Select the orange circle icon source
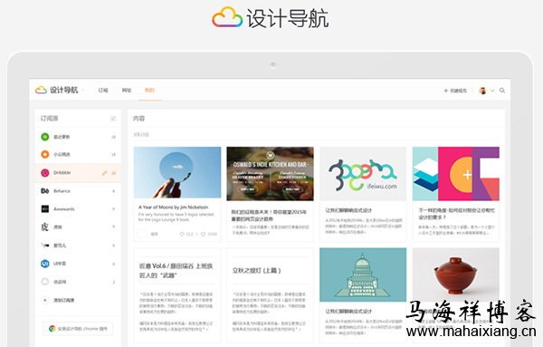This screenshot has height=347, width=543. click(45, 154)
